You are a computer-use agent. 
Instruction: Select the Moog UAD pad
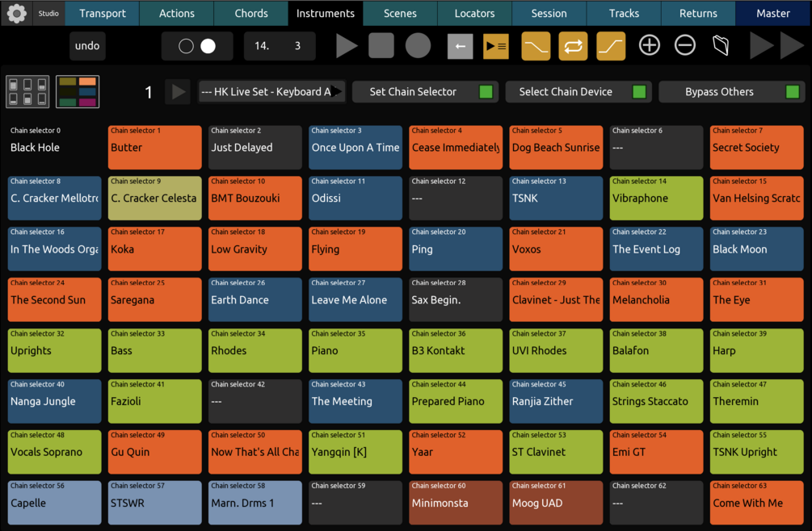[556, 503]
